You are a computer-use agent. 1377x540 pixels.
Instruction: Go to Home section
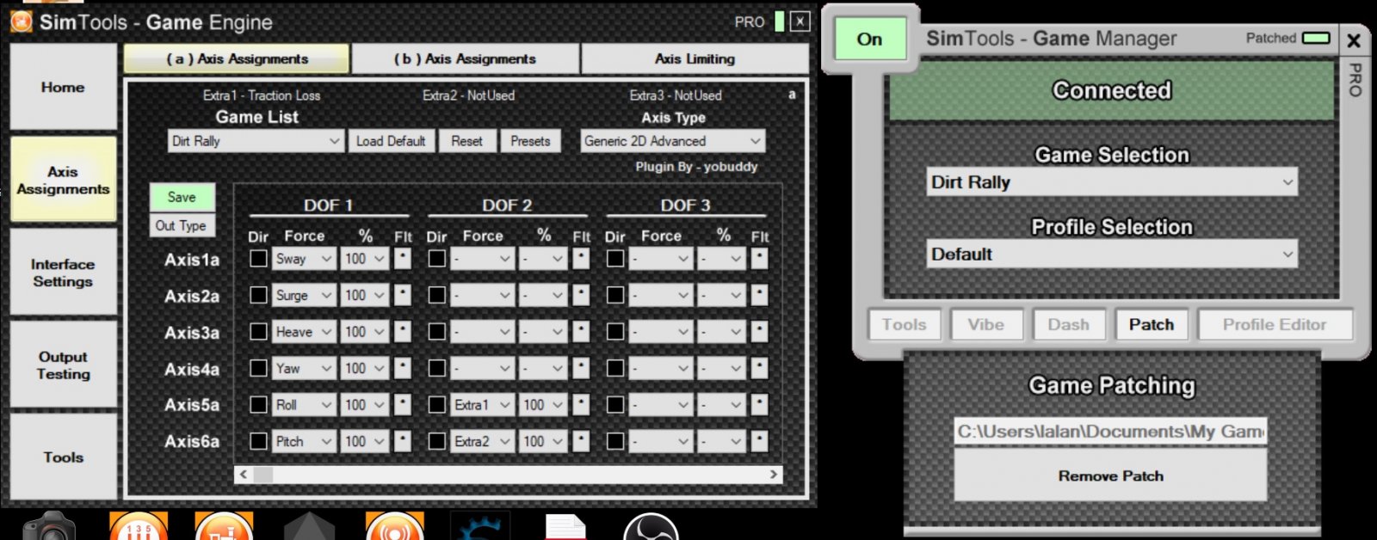[63, 87]
